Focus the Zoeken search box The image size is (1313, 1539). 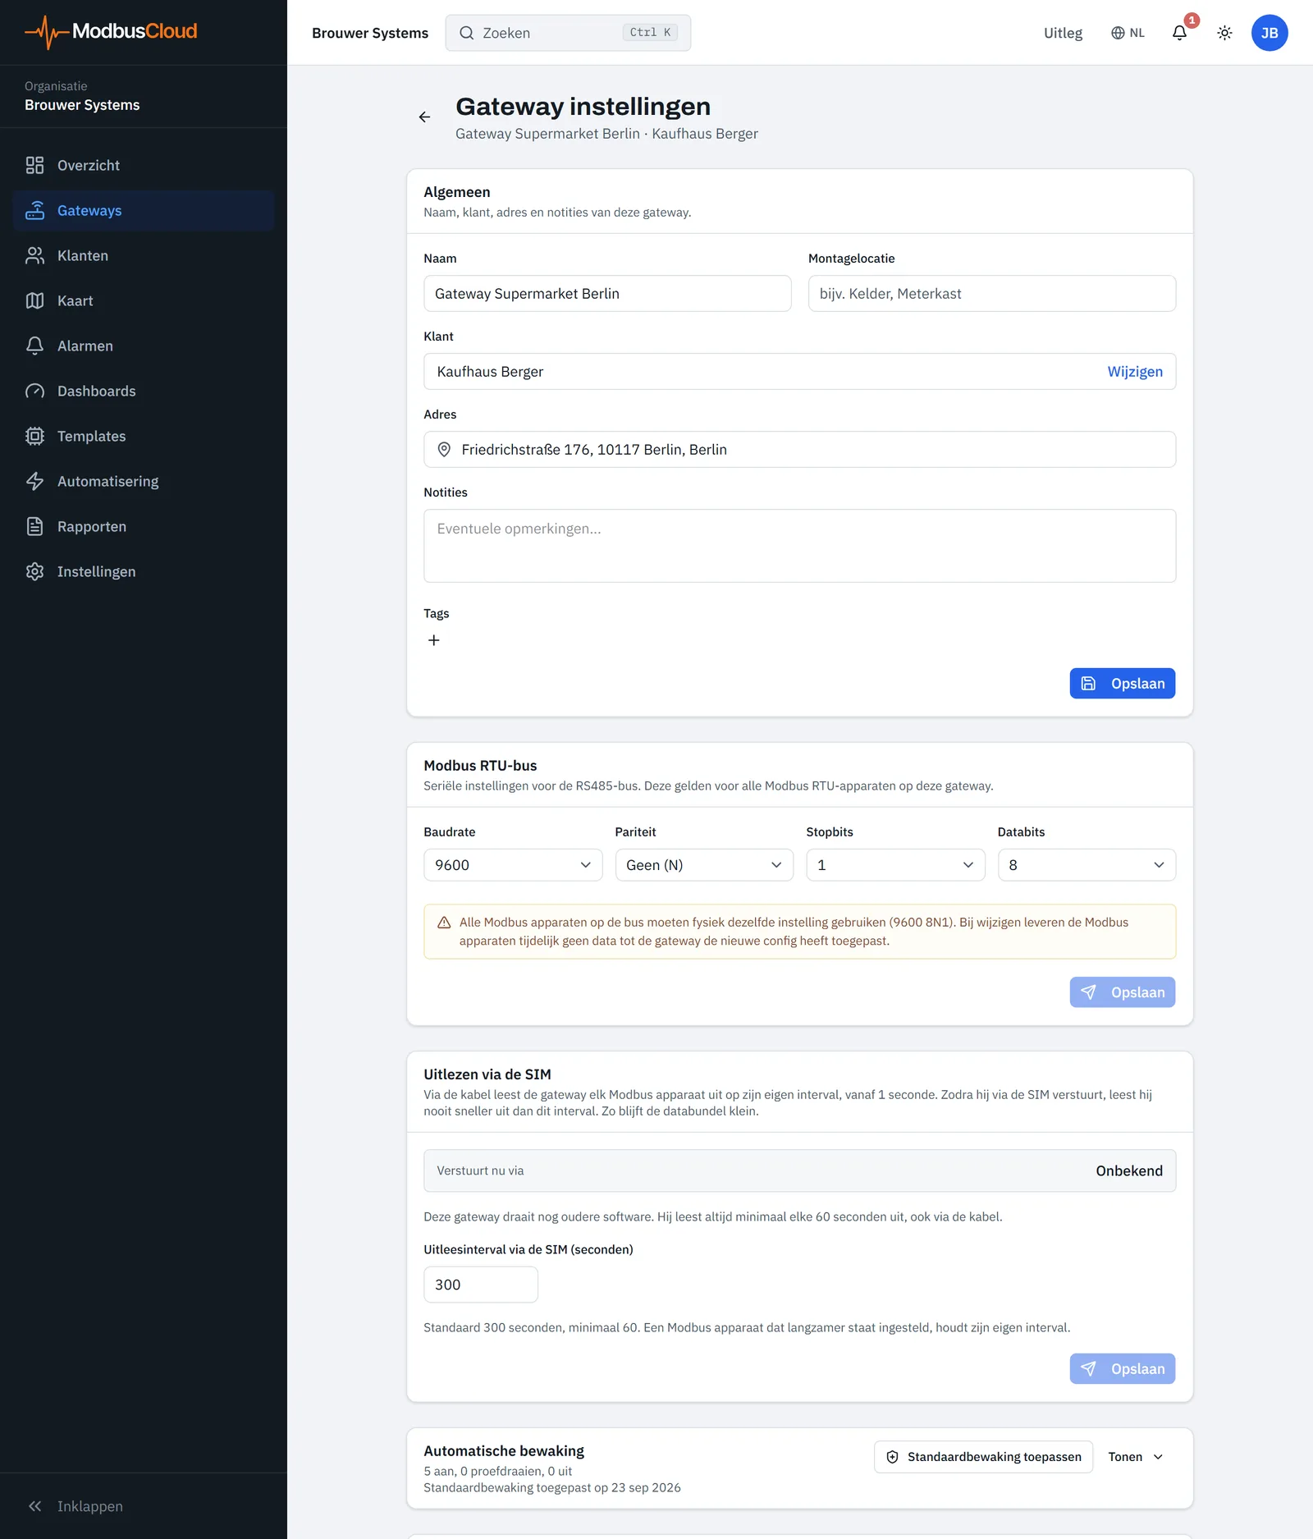pyautogui.click(x=568, y=33)
